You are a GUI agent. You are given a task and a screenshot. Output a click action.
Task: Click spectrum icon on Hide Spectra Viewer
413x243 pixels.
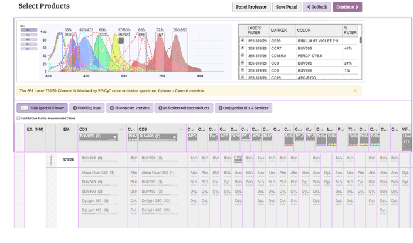click(25, 108)
